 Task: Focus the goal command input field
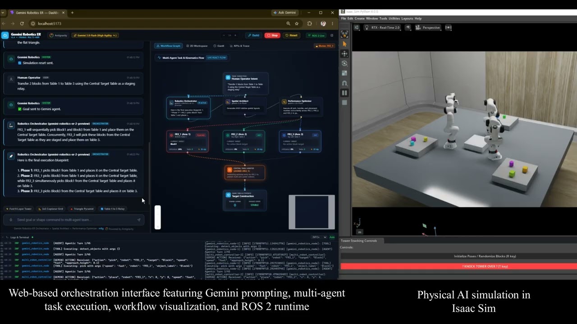(x=73, y=220)
